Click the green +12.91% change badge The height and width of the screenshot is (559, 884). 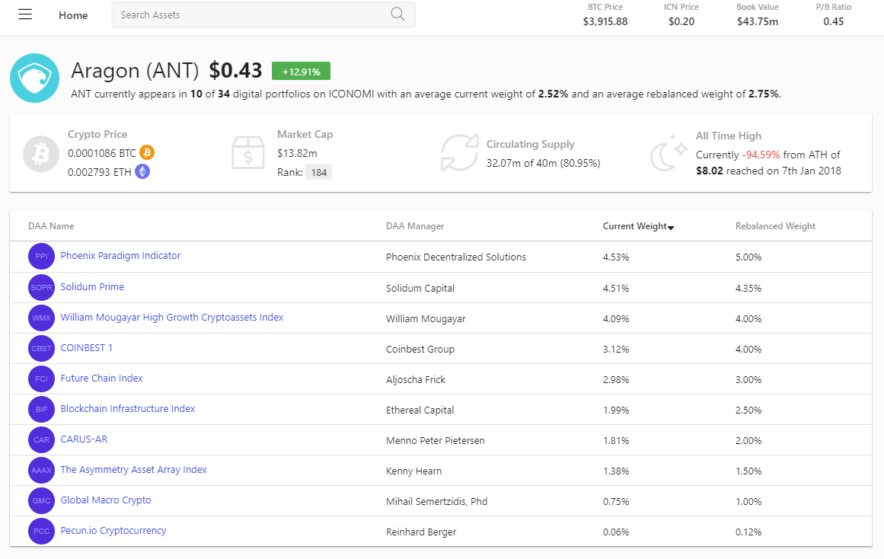pos(301,72)
